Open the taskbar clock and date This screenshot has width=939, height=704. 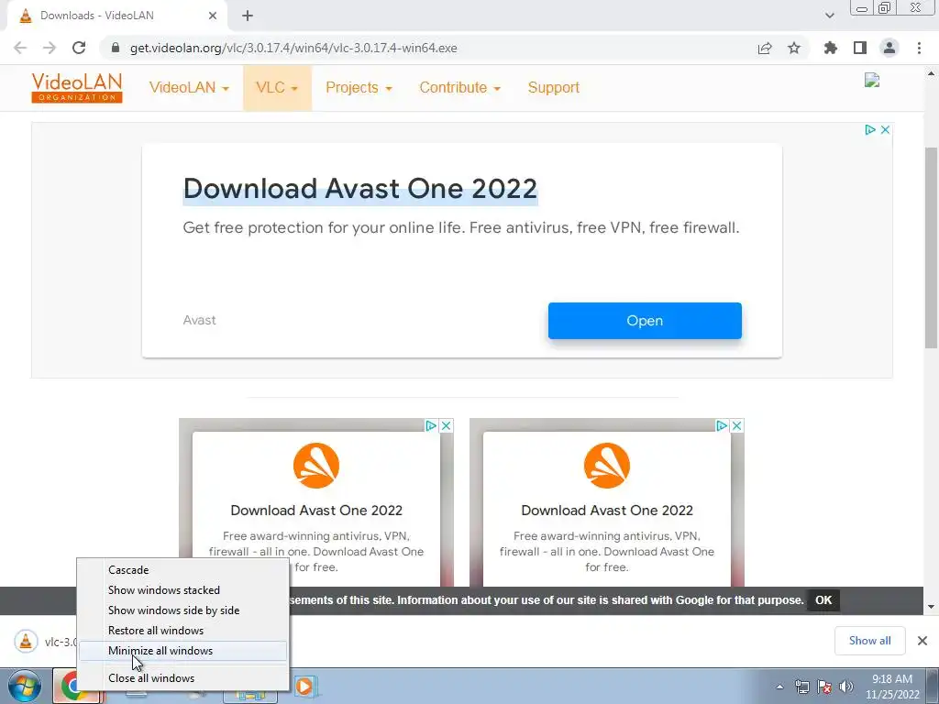[892, 687]
